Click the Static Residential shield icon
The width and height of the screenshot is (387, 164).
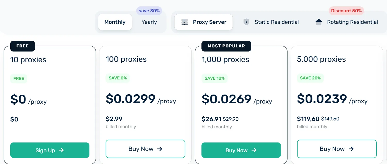tap(246, 22)
